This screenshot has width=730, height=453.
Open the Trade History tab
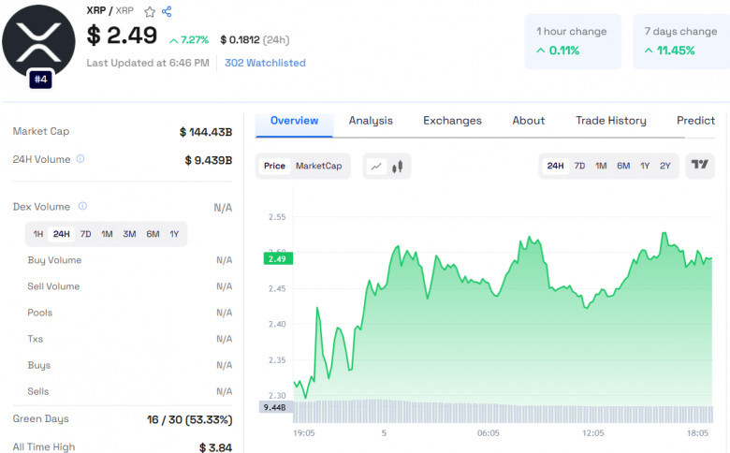[x=611, y=121]
